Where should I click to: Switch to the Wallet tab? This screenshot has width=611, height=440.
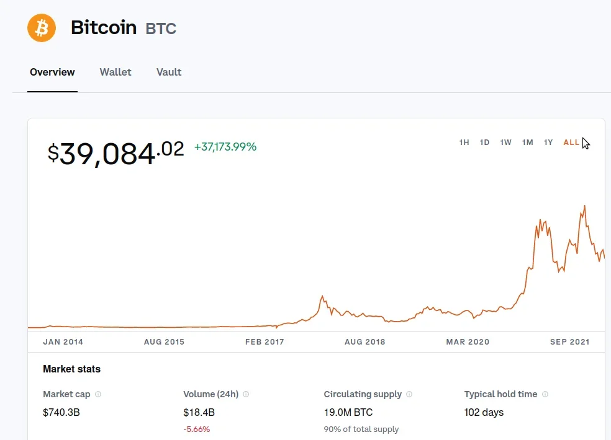pyautogui.click(x=115, y=73)
